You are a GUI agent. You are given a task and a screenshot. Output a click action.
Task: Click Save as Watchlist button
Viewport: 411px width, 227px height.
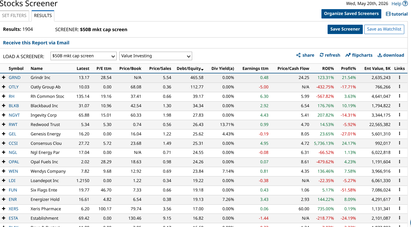tap(384, 29)
